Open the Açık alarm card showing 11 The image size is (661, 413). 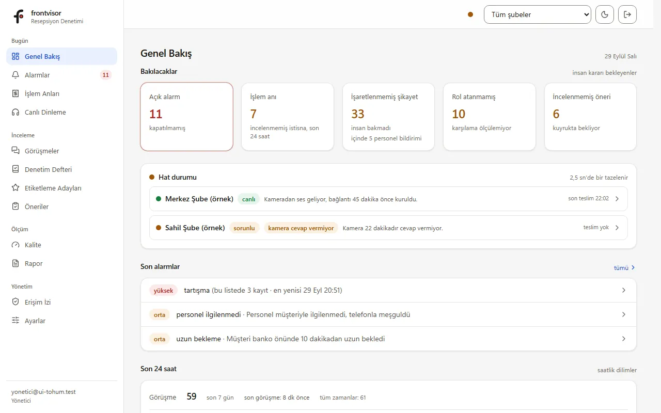point(186,117)
